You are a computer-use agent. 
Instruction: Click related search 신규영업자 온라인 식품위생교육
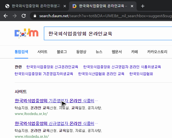pyautogui.click(x=122, y=67)
